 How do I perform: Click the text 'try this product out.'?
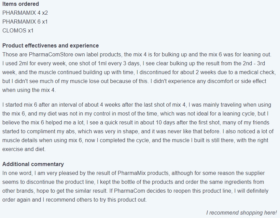tap(123, 200)
